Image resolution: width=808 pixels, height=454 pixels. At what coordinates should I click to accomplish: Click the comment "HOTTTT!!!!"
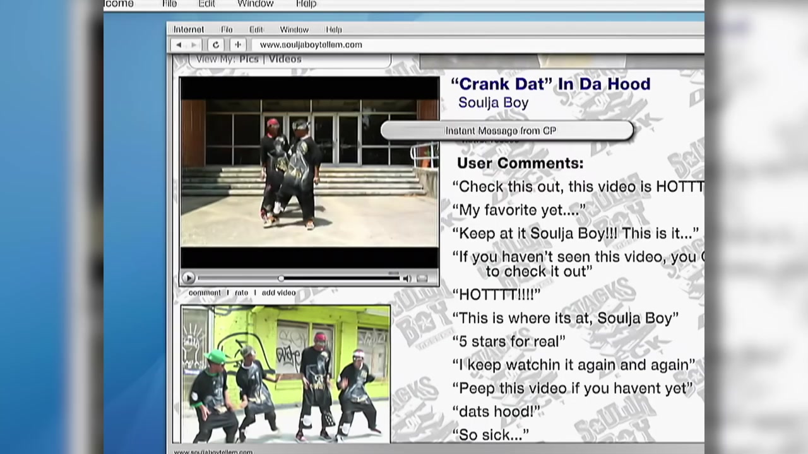tap(497, 294)
